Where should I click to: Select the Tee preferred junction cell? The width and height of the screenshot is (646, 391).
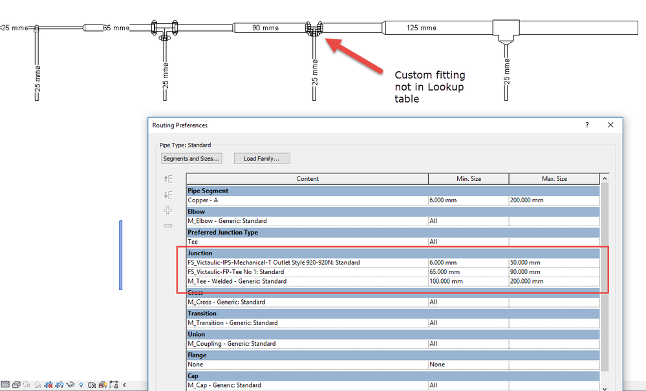point(307,242)
